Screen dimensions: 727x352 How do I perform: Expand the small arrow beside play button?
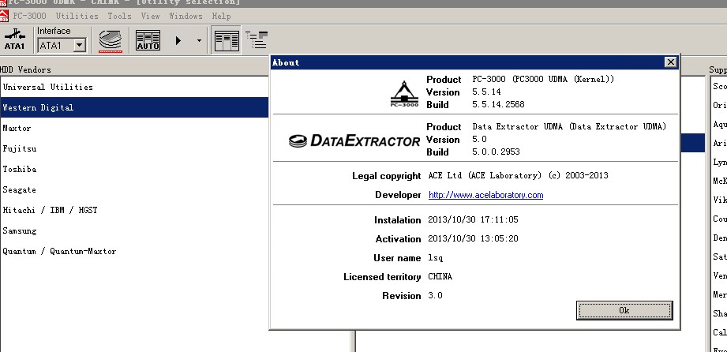[199, 41]
